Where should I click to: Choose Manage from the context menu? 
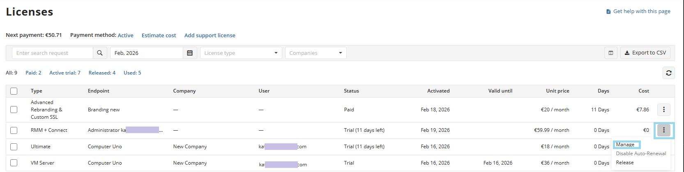click(625, 145)
